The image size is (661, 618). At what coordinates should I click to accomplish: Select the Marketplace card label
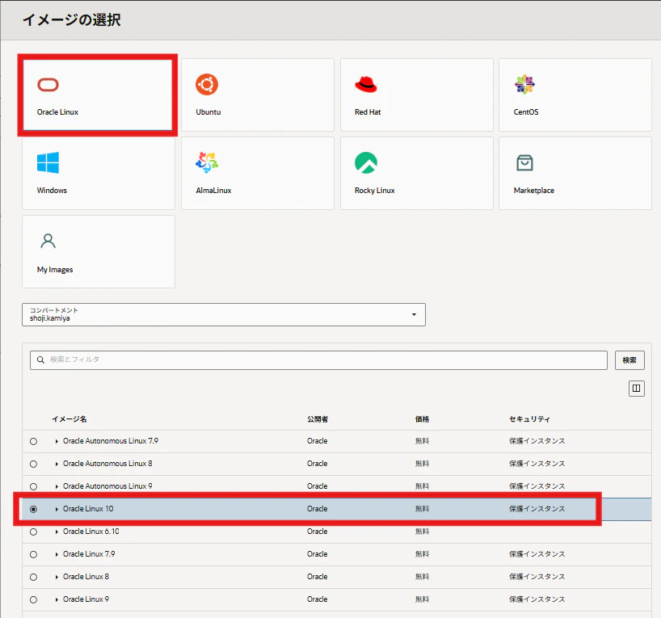[534, 191]
